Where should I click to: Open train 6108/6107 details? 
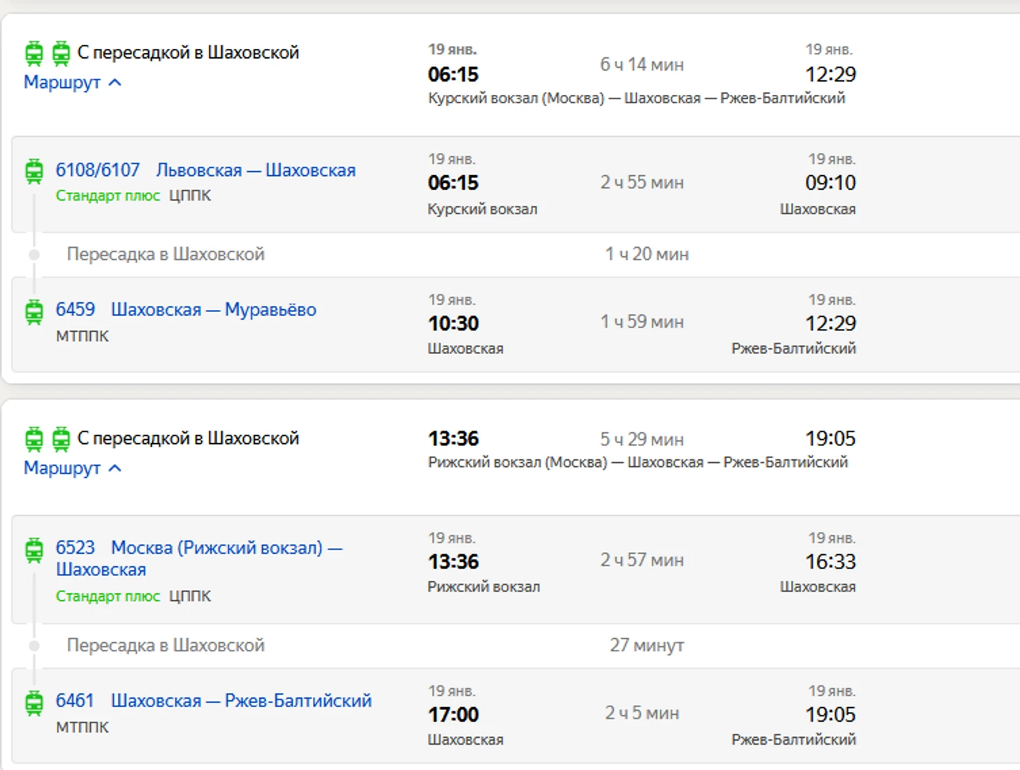tap(98, 170)
